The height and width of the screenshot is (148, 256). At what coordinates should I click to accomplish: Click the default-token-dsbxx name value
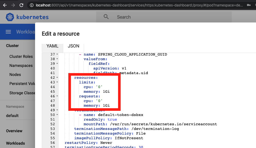click(121, 115)
